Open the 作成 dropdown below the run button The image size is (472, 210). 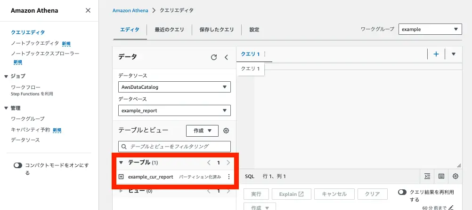(260, 207)
